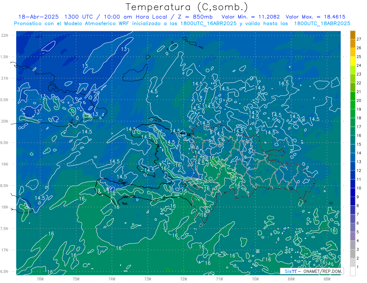Click the title 'Temperatura (C,somb.)'
This screenshot has height=283, width=367.
coord(187,7)
